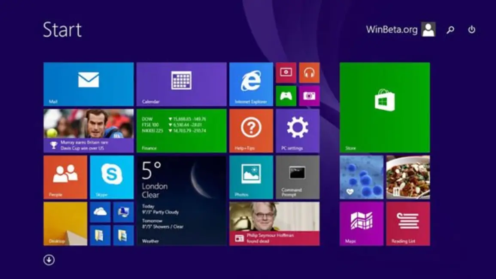496x279 pixels.
Task: Click the search magnifier icon
Action: point(450,30)
